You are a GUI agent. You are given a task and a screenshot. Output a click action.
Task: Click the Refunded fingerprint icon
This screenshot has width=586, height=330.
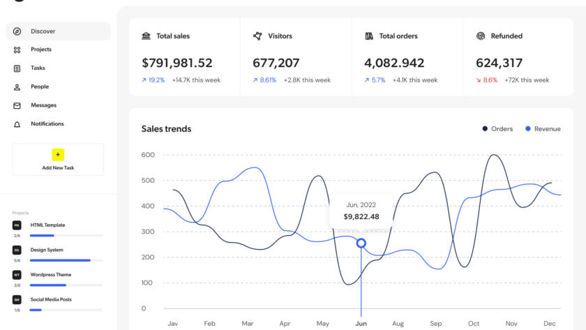pyautogui.click(x=480, y=36)
